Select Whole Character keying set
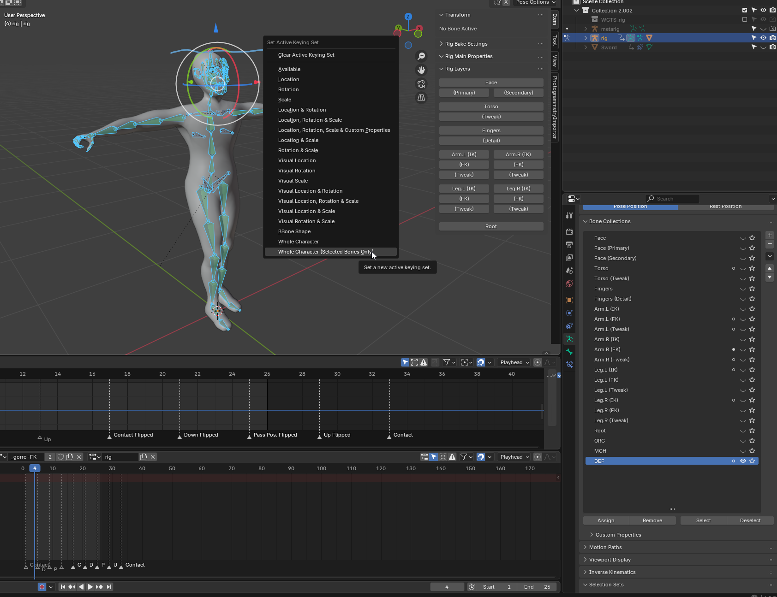Image resolution: width=777 pixels, height=597 pixels. [x=298, y=242]
